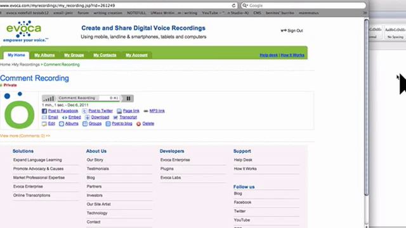Open the Evoca Labs link
The width and height of the screenshot is (406, 228).
(171, 177)
